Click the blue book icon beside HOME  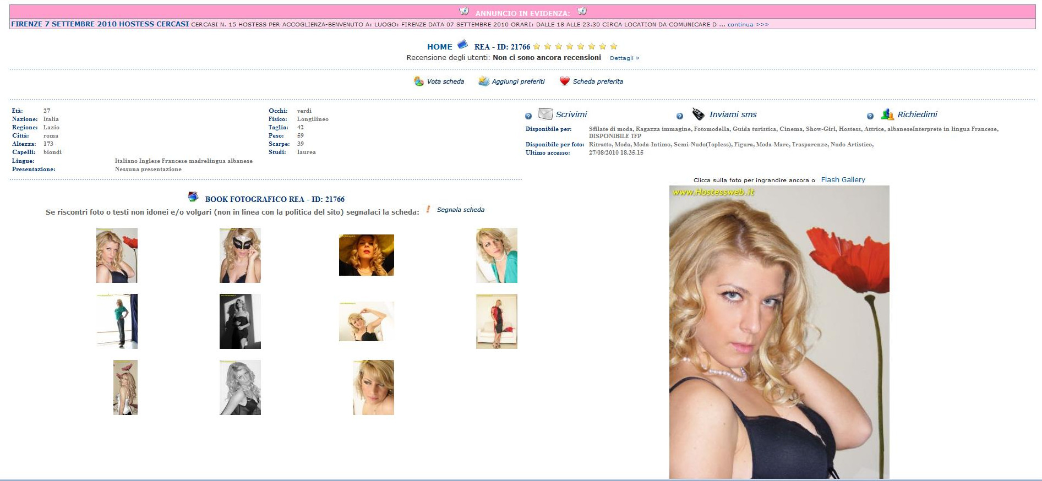[x=462, y=45]
